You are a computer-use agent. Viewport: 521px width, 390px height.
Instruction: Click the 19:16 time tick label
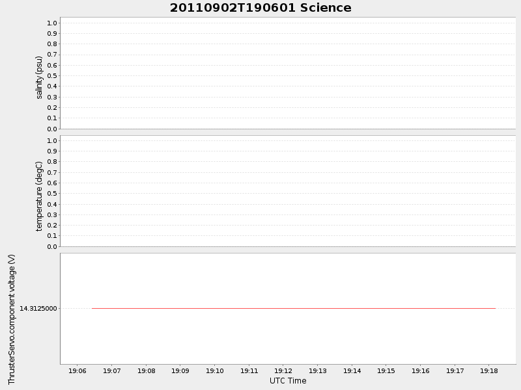coord(421,370)
